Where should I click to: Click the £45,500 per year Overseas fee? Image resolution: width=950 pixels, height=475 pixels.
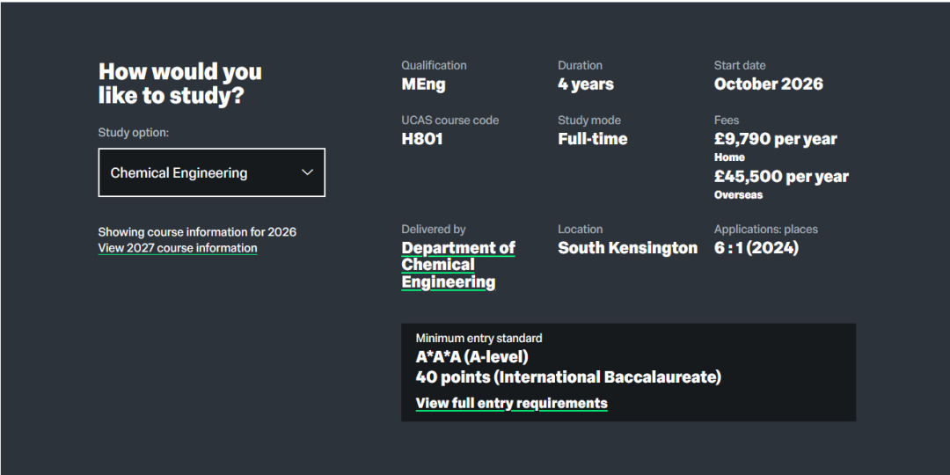[x=781, y=177]
